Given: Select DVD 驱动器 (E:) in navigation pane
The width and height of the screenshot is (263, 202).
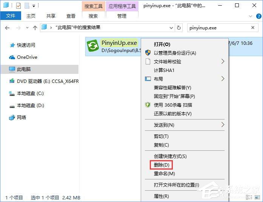Looking at the screenshot, I should click(x=44, y=81).
